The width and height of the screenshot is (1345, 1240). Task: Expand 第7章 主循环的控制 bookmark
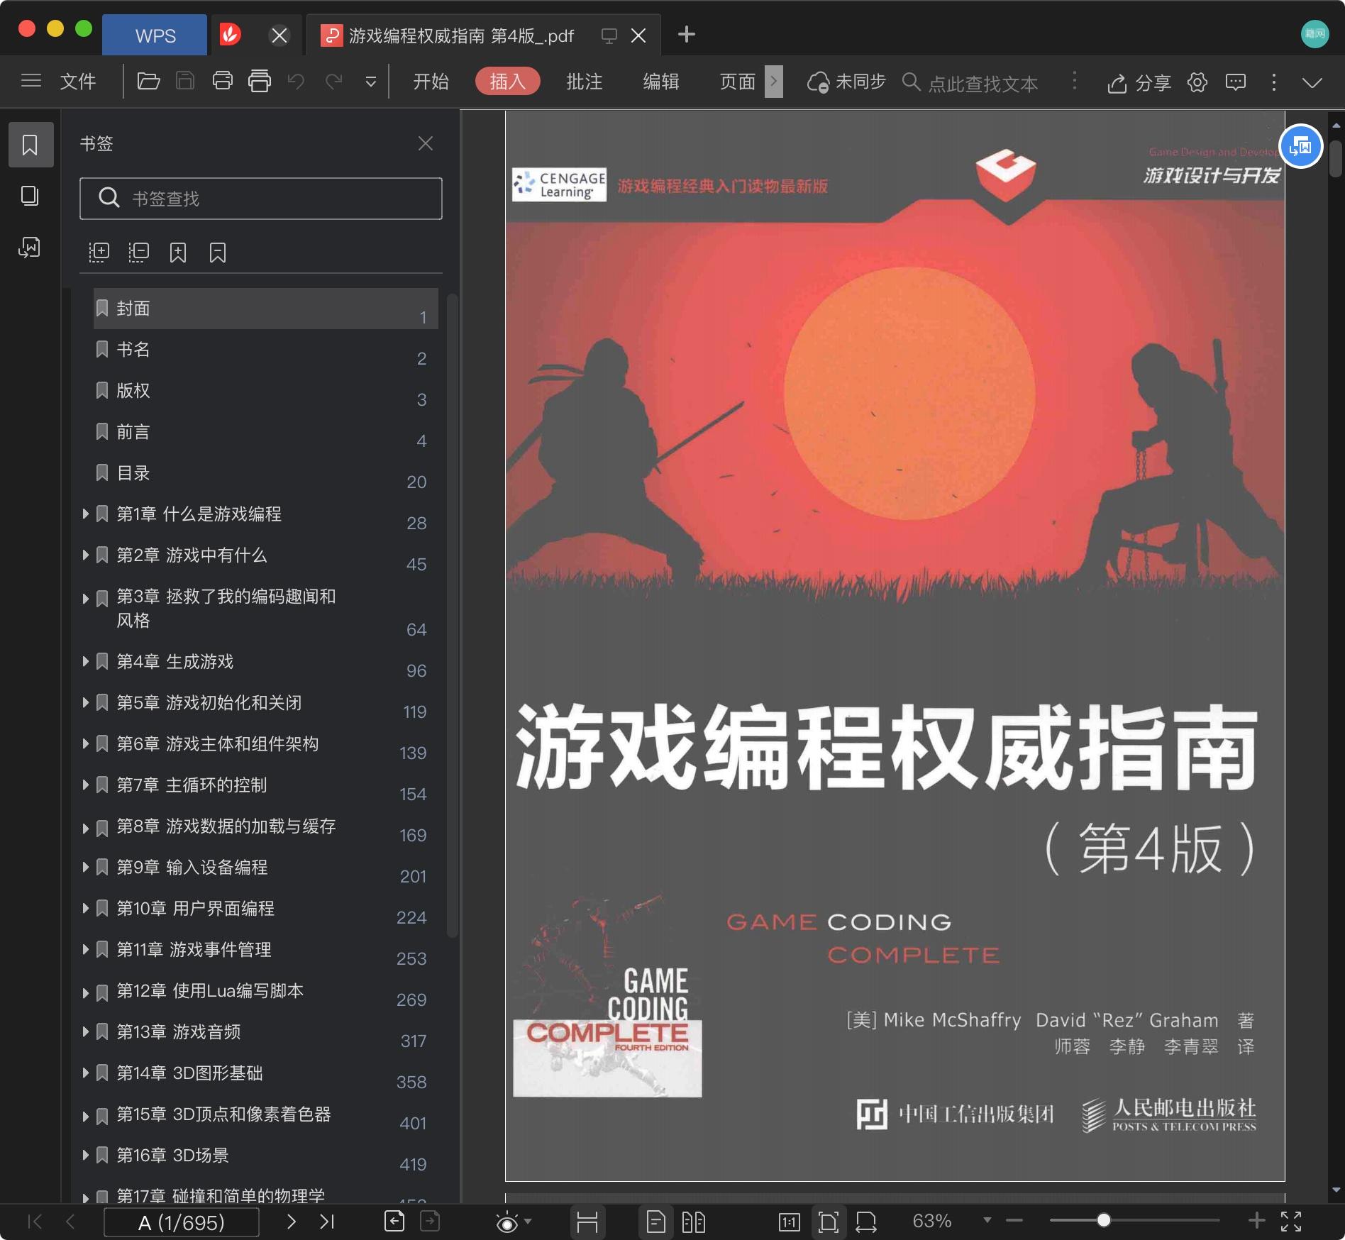click(x=85, y=785)
